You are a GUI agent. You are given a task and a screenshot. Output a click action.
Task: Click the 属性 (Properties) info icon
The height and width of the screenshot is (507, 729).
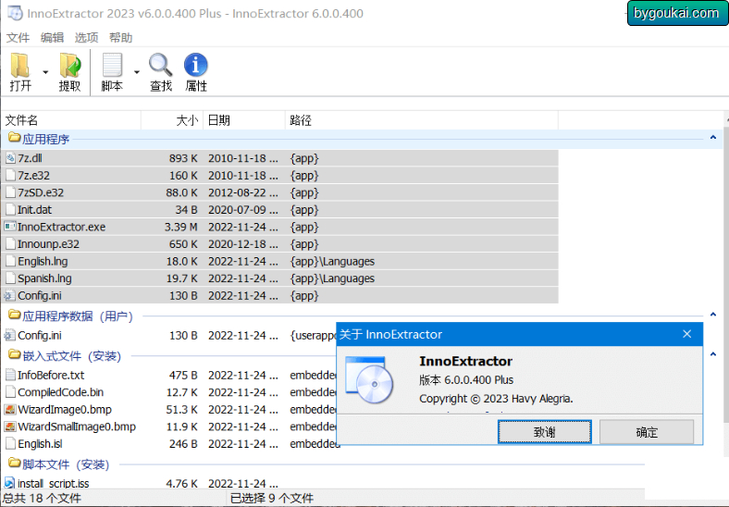196,65
